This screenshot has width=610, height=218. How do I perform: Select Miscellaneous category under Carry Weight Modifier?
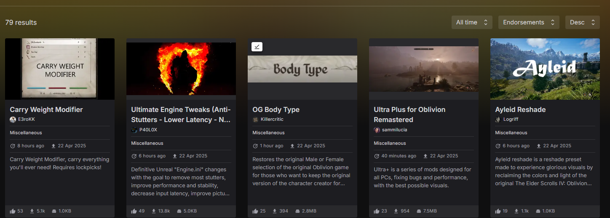tap(26, 133)
